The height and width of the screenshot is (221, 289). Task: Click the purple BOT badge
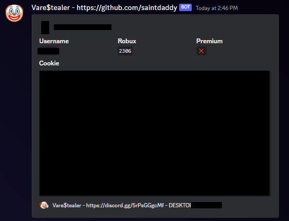tap(185, 7)
